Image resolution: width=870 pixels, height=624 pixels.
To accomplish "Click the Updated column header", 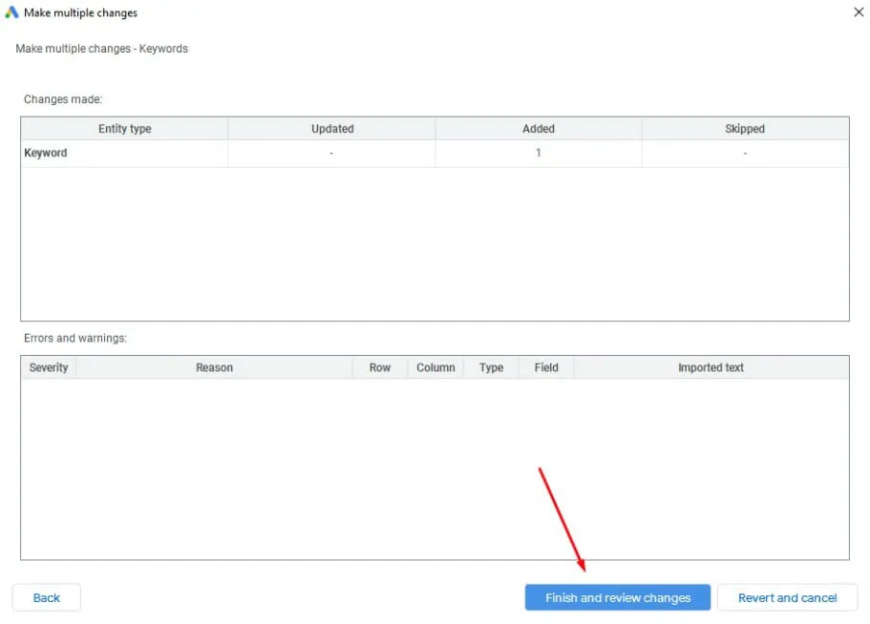I will [x=331, y=129].
